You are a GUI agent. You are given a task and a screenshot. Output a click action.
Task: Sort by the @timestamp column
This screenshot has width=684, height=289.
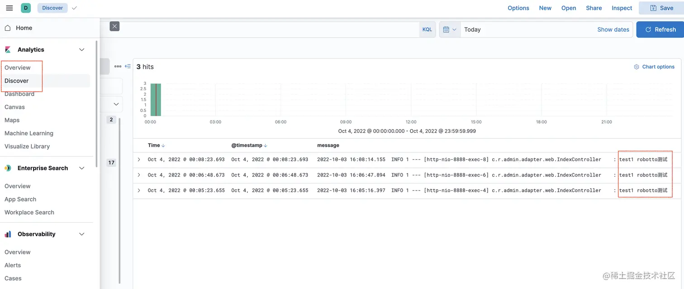tap(249, 145)
